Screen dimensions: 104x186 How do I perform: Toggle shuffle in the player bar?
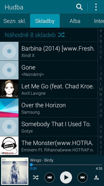(36, 178)
